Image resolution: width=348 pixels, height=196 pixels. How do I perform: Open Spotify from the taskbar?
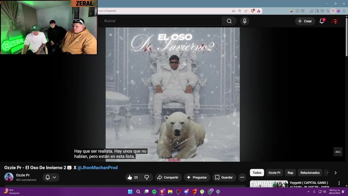[x=154, y=192]
